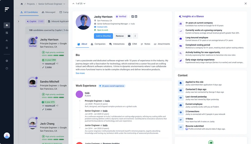Close the candidate profile panel
This screenshot has width=251, height=144.
pos(246,4)
